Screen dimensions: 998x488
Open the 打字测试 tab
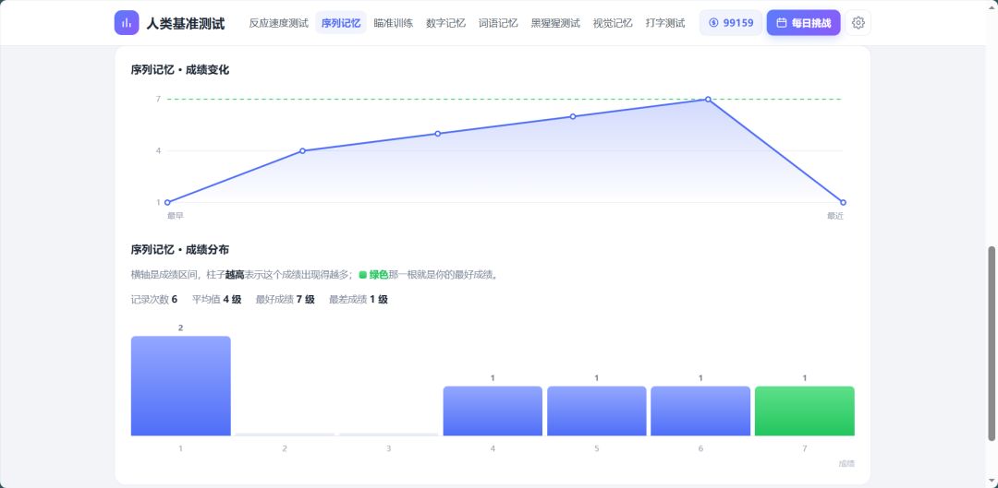point(665,23)
